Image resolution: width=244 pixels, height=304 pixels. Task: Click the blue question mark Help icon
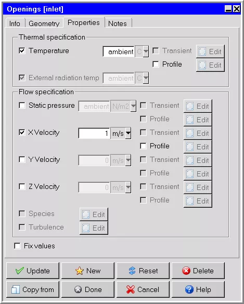click(189, 289)
